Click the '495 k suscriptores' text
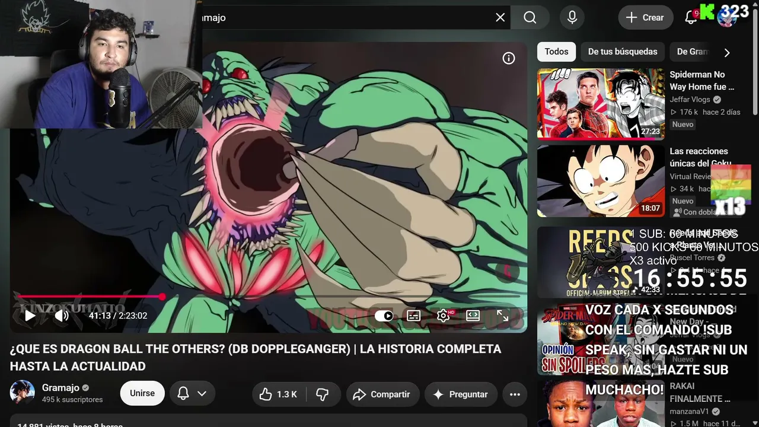 coord(72,400)
